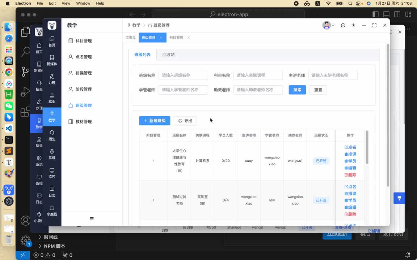Focus the 班级名称 input field
The height and width of the screenshot is (260, 417).
tap(183, 75)
